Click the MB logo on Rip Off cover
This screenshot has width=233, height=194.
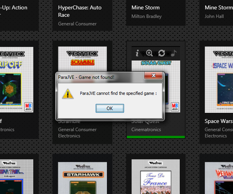(28, 107)
